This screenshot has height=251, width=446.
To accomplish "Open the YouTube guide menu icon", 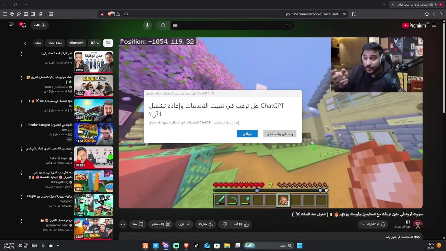I will point(434,25).
